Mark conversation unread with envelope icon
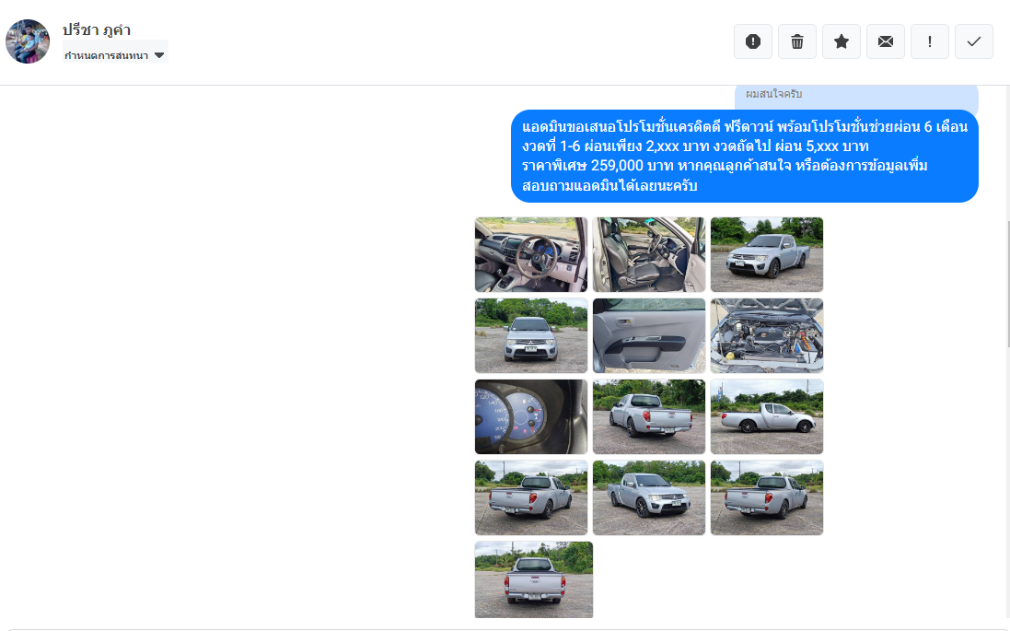 [886, 41]
